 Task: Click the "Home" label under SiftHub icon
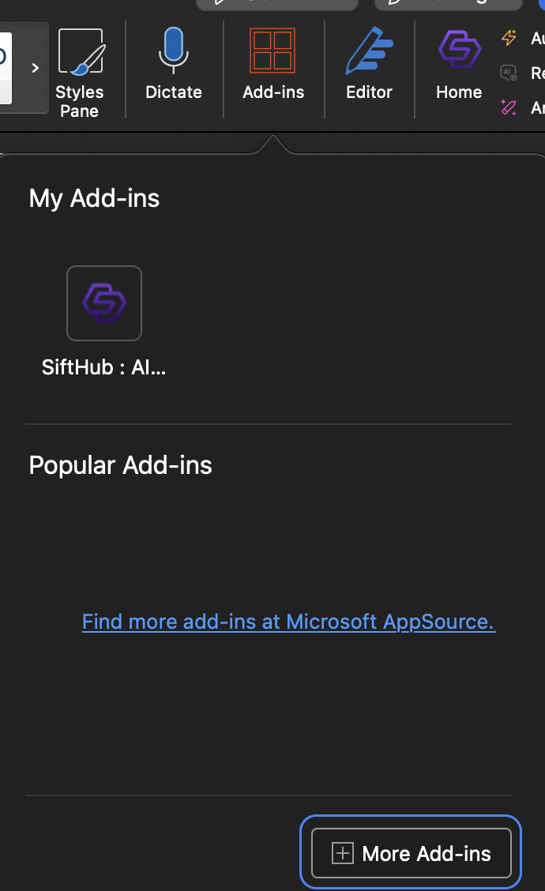pyautogui.click(x=459, y=92)
